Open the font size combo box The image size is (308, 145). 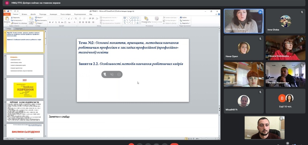click(x=65, y=19)
